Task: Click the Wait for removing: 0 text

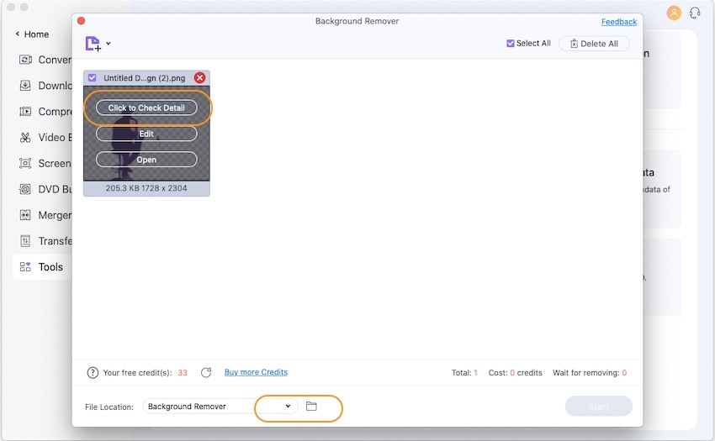Action: [x=590, y=373]
